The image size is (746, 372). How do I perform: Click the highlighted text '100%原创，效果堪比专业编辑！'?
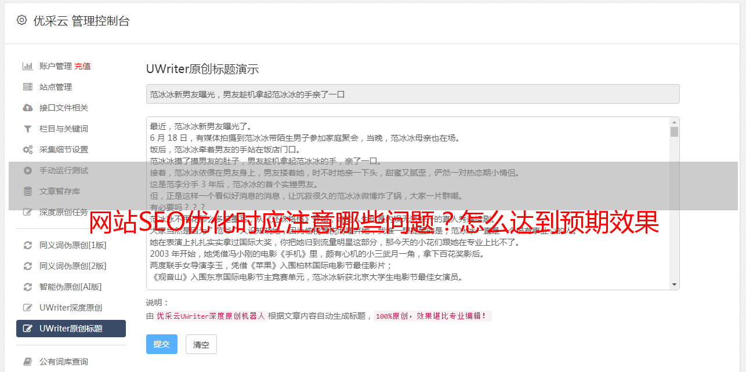point(432,316)
